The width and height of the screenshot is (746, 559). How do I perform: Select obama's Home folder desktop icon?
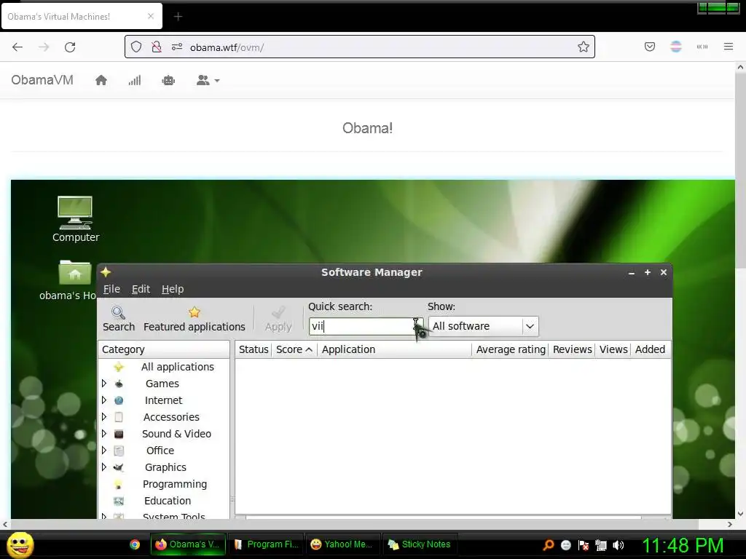(x=68, y=280)
